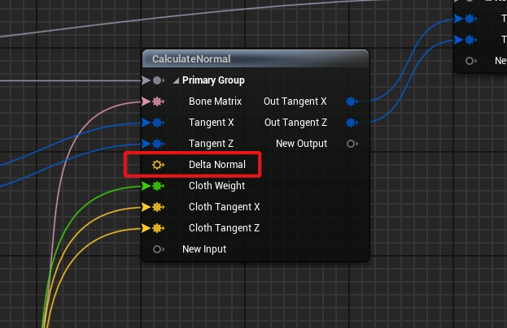Click the Delta Normal label
This screenshot has width=507, height=328.
coord(217,165)
